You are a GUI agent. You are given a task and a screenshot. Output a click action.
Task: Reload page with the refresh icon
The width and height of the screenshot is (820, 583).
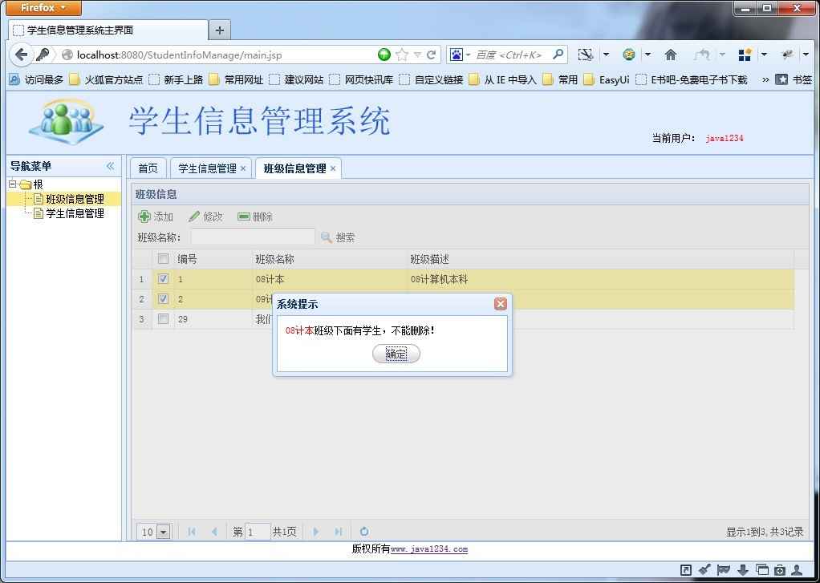coord(431,55)
